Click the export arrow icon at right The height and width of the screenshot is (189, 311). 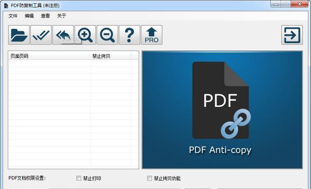(x=292, y=35)
